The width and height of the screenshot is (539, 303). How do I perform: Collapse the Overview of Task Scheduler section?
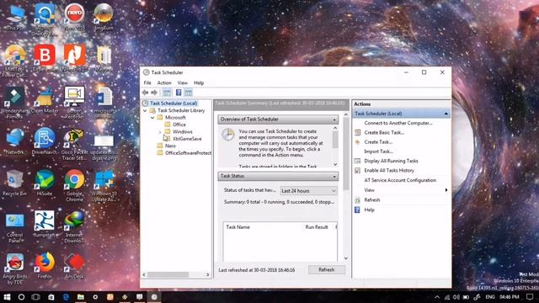pyautogui.click(x=334, y=120)
